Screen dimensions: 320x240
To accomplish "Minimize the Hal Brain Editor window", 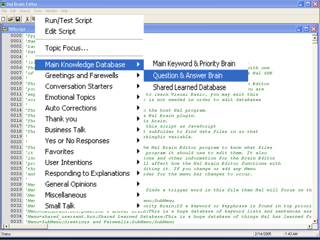I will pyautogui.click(x=301, y=4).
